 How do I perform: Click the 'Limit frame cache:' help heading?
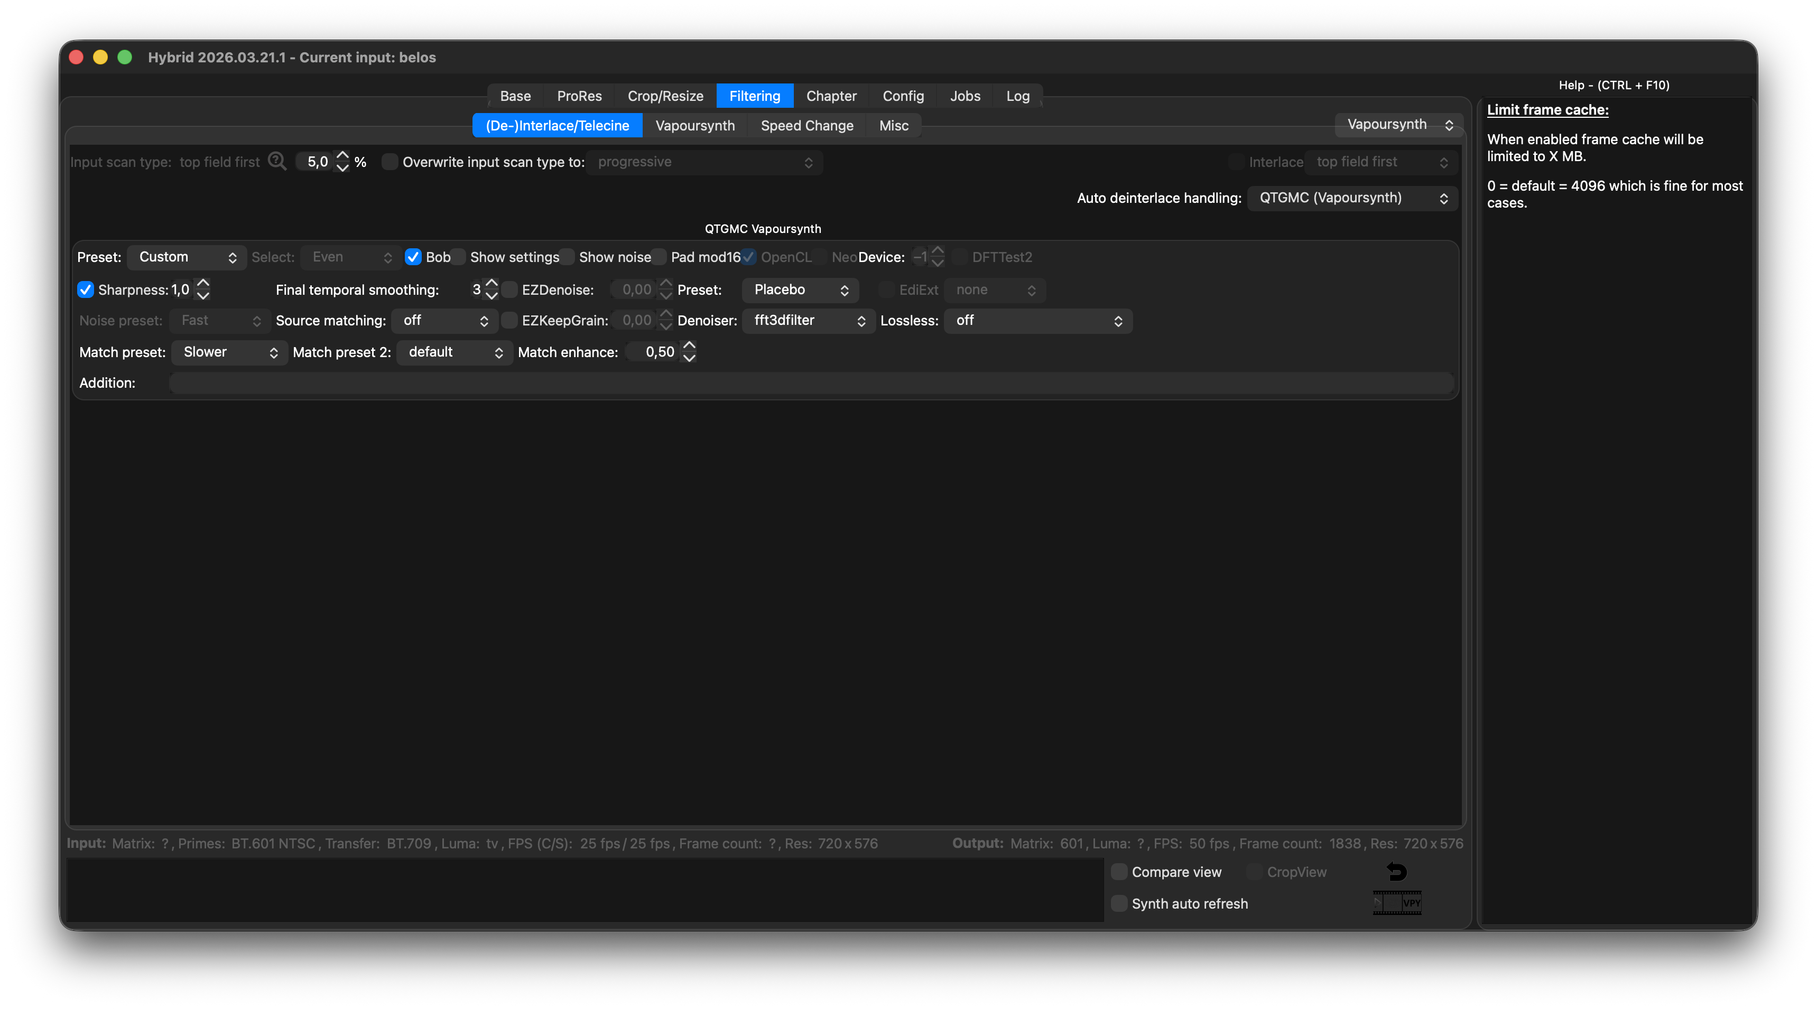click(1547, 110)
